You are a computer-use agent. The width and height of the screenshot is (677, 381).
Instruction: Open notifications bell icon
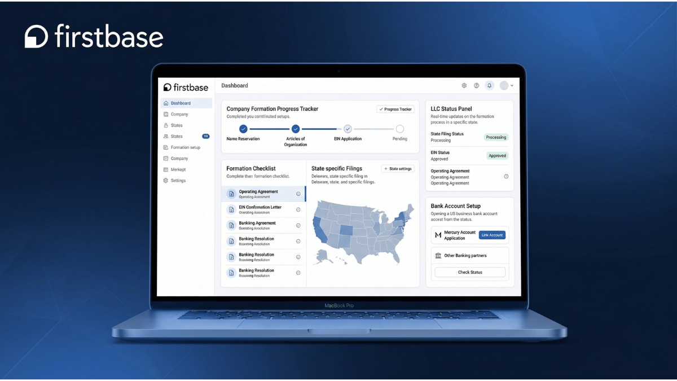coord(490,86)
